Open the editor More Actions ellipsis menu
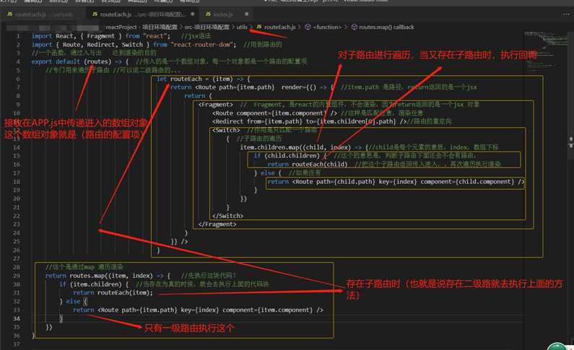Screen dimensions: 574x350 [x=566, y=14]
